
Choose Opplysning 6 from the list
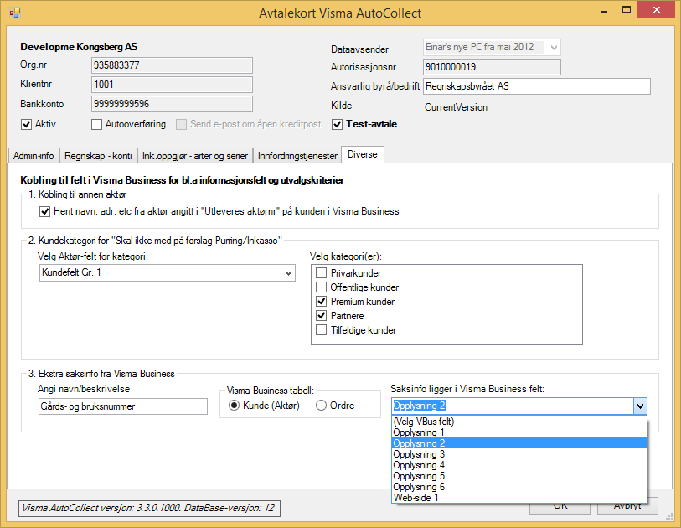pos(519,487)
